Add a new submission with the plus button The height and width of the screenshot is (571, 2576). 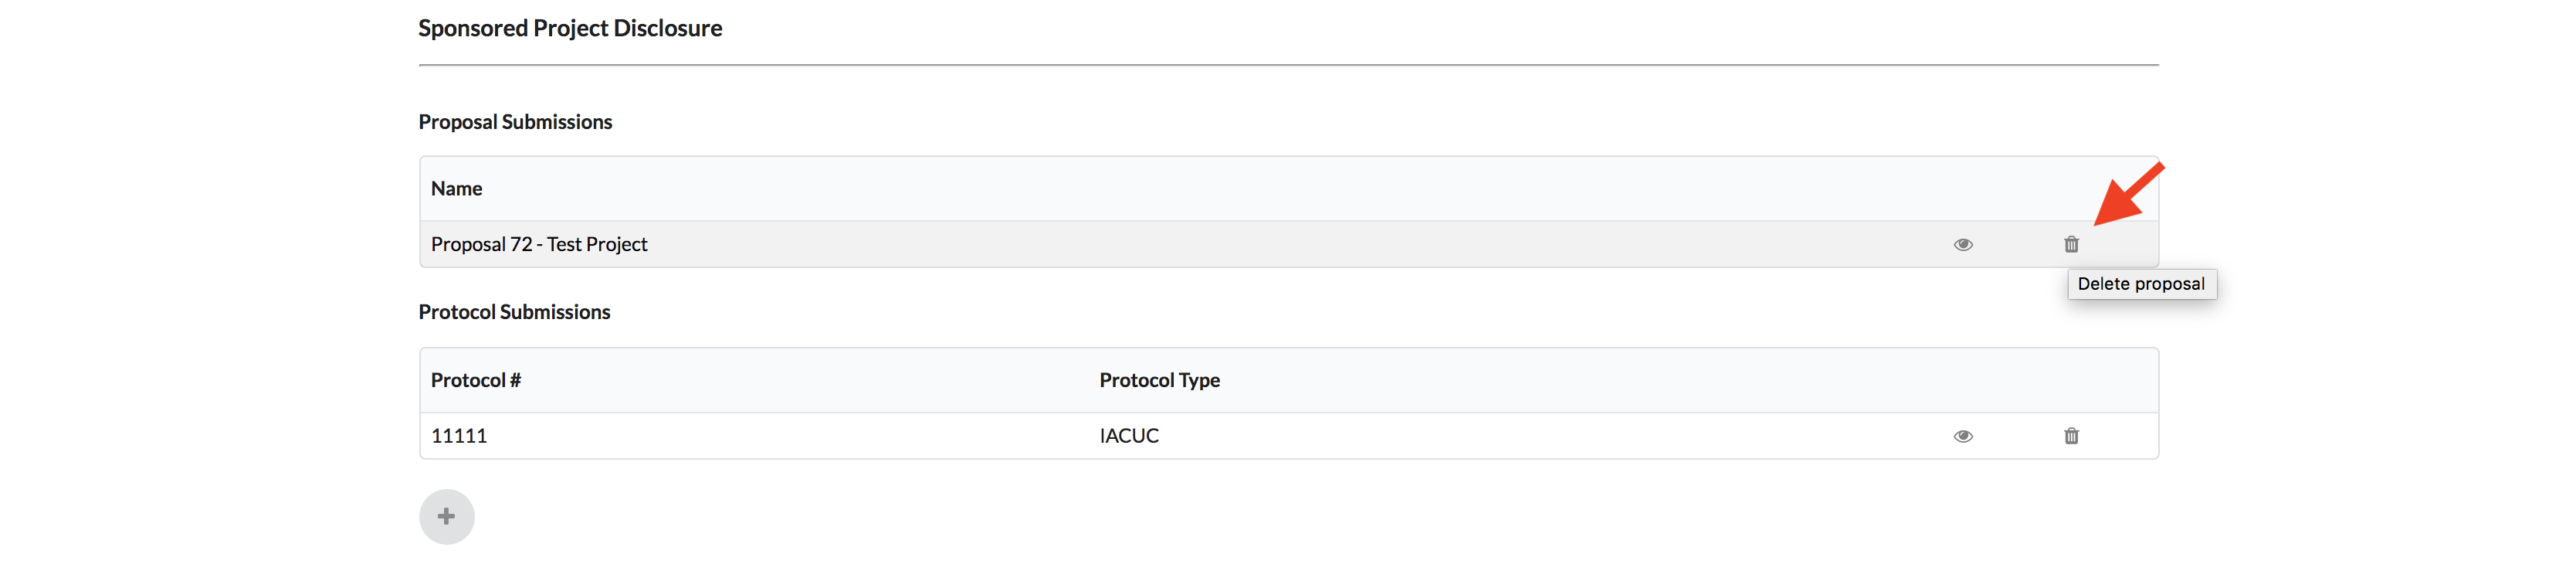tap(446, 517)
